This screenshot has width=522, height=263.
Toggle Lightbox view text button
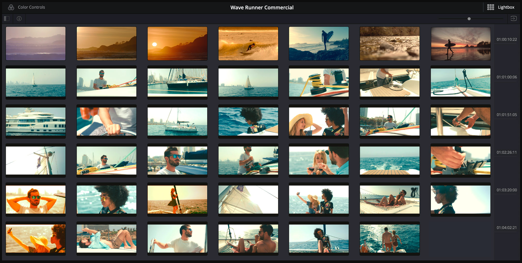[x=506, y=7]
